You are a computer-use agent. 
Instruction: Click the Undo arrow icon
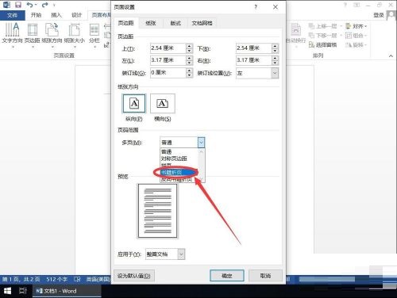(x=30, y=5)
